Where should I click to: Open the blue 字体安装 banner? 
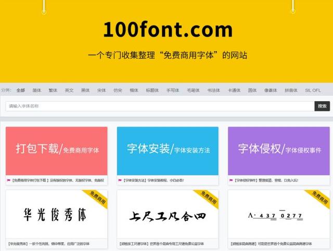[x=168, y=151]
